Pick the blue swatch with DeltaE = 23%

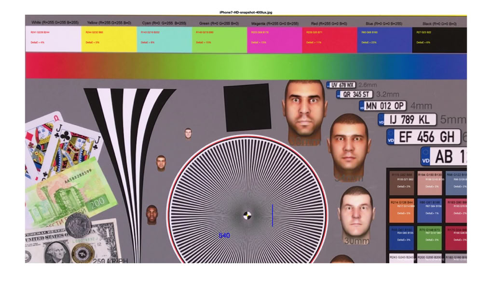tap(385, 40)
